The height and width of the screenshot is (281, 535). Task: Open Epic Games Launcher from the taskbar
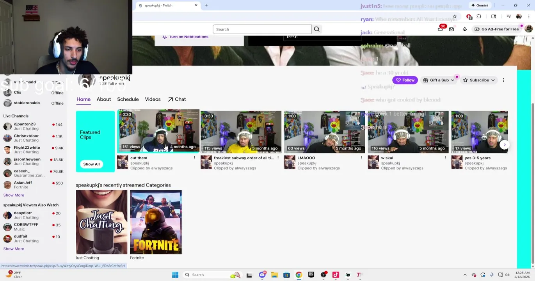click(311, 275)
